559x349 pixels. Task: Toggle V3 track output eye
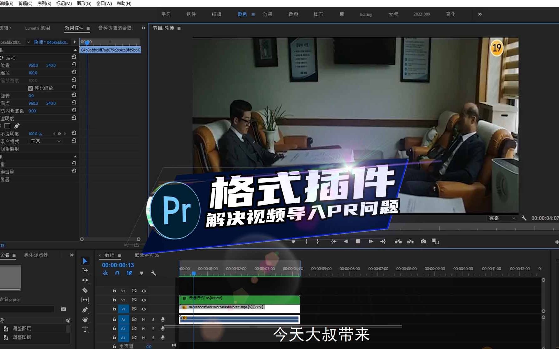click(x=144, y=291)
